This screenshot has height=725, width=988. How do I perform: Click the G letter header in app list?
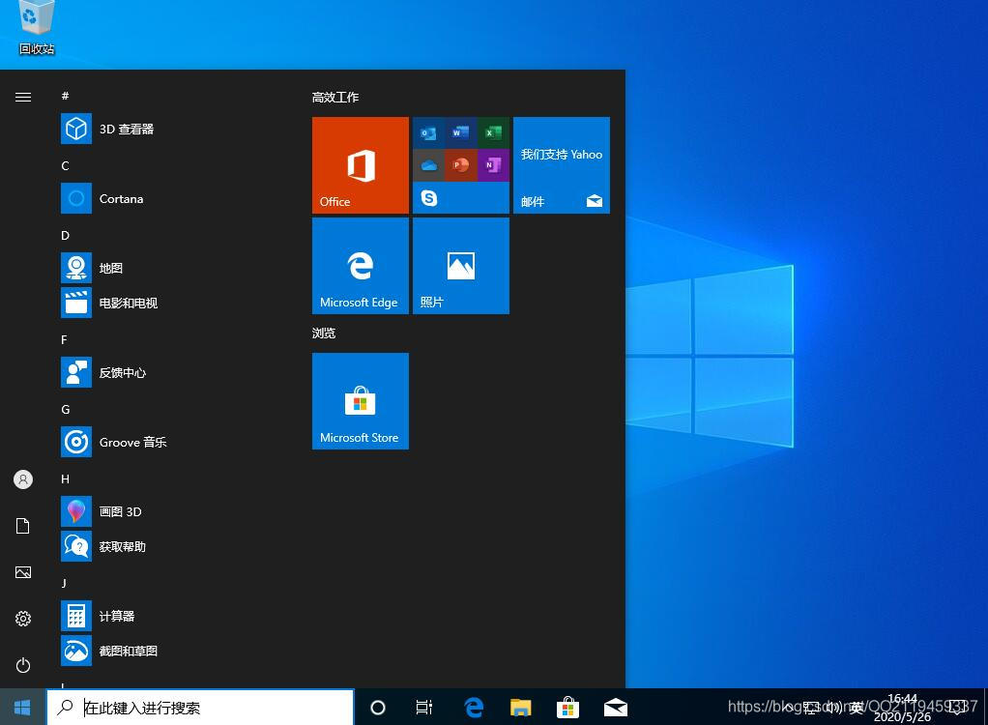[x=65, y=410]
